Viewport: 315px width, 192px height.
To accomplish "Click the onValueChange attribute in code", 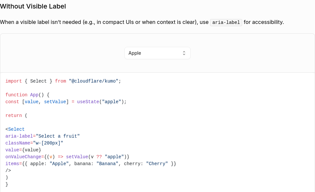I will (23, 157).
